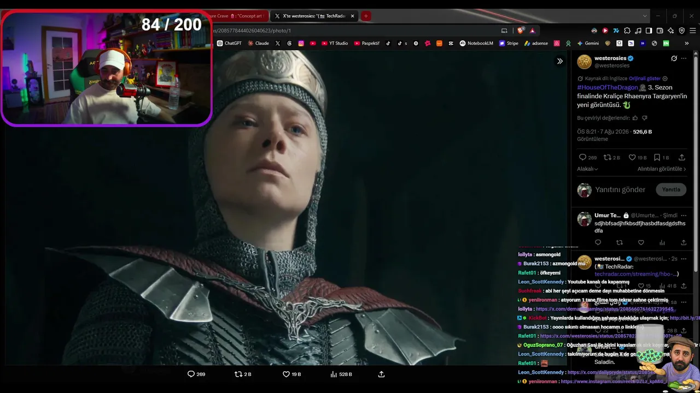Open the Gemini bookmark
The height and width of the screenshot is (393, 700).
tap(588, 43)
